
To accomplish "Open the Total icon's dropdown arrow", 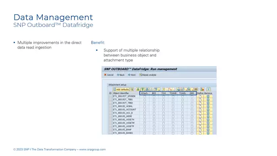I will point(167,90).
